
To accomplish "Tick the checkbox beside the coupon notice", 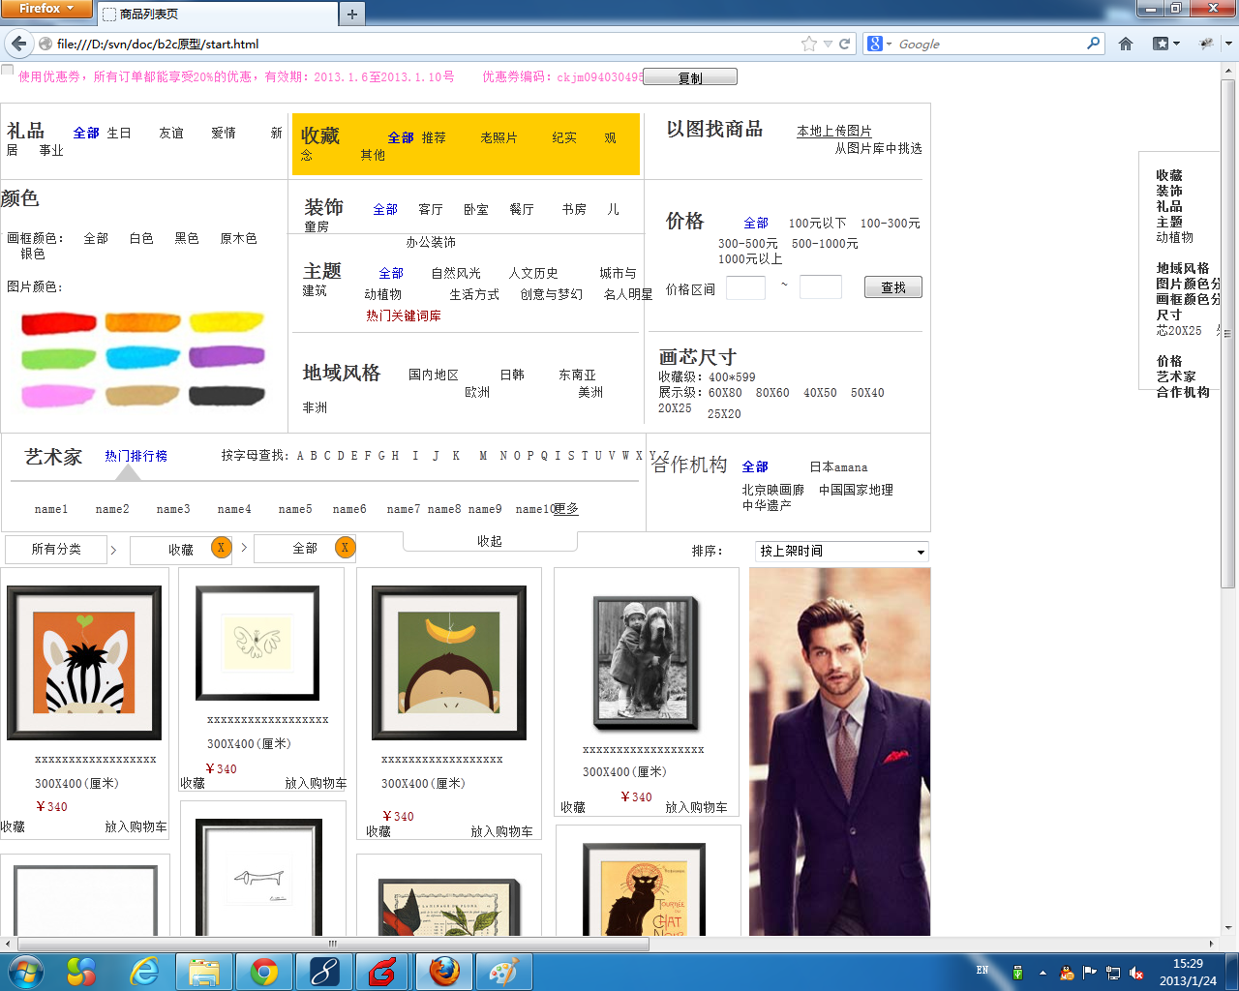I will [8, 70].
